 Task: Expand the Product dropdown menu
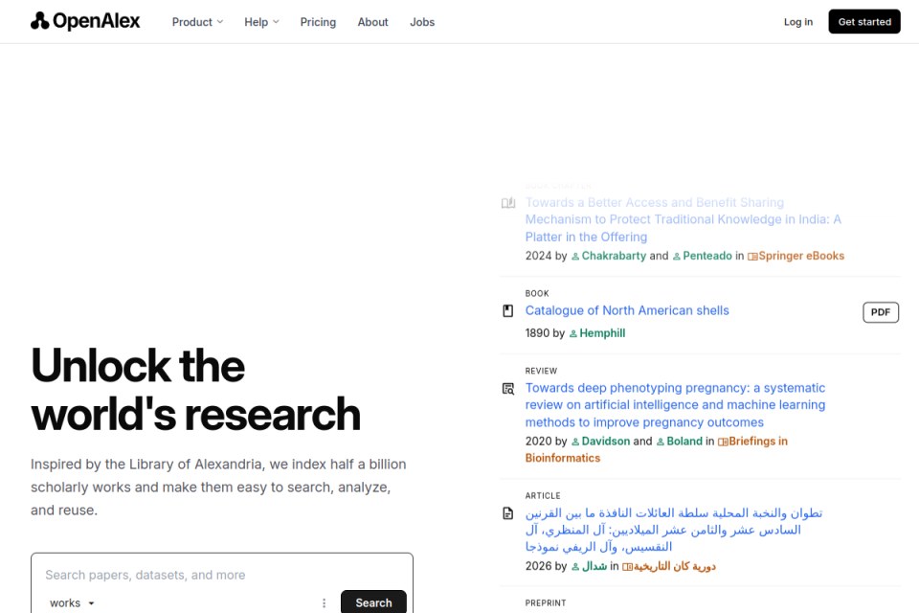coord(197,22)
